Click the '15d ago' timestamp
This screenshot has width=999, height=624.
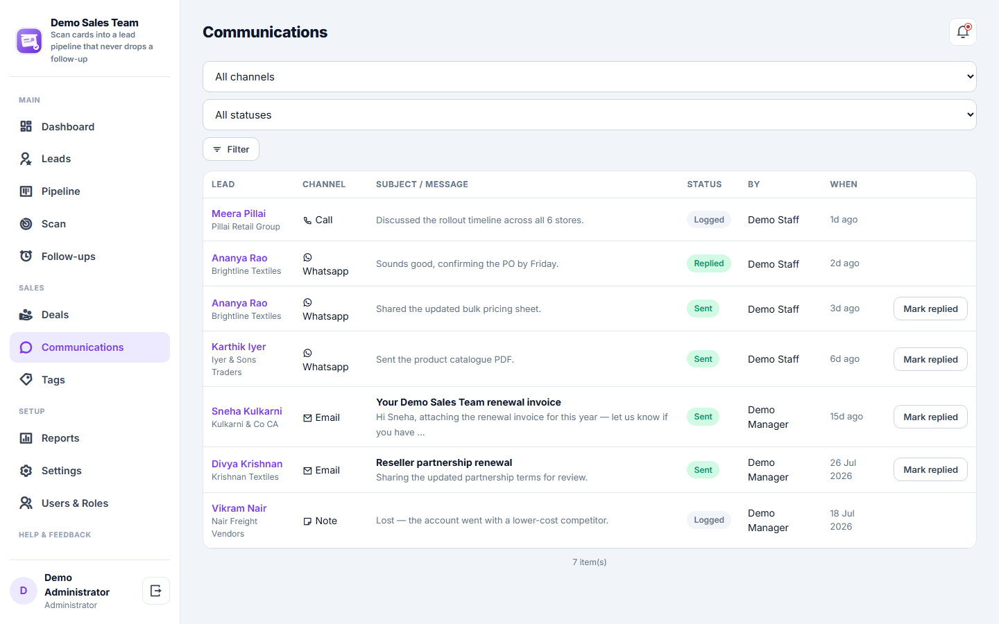pos(846,417)
